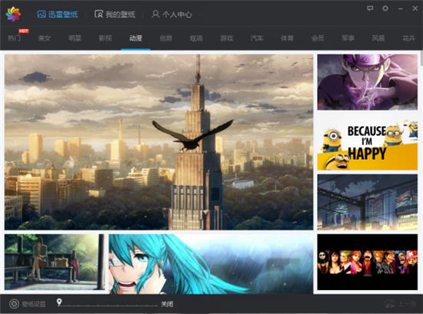Open the garden bench anime wallpaper thumbnail

(x=55, y=262)
